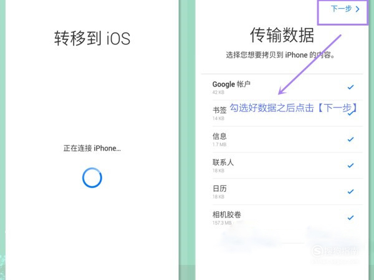Select the 联系人 list item label

click(x=223, y=162)
